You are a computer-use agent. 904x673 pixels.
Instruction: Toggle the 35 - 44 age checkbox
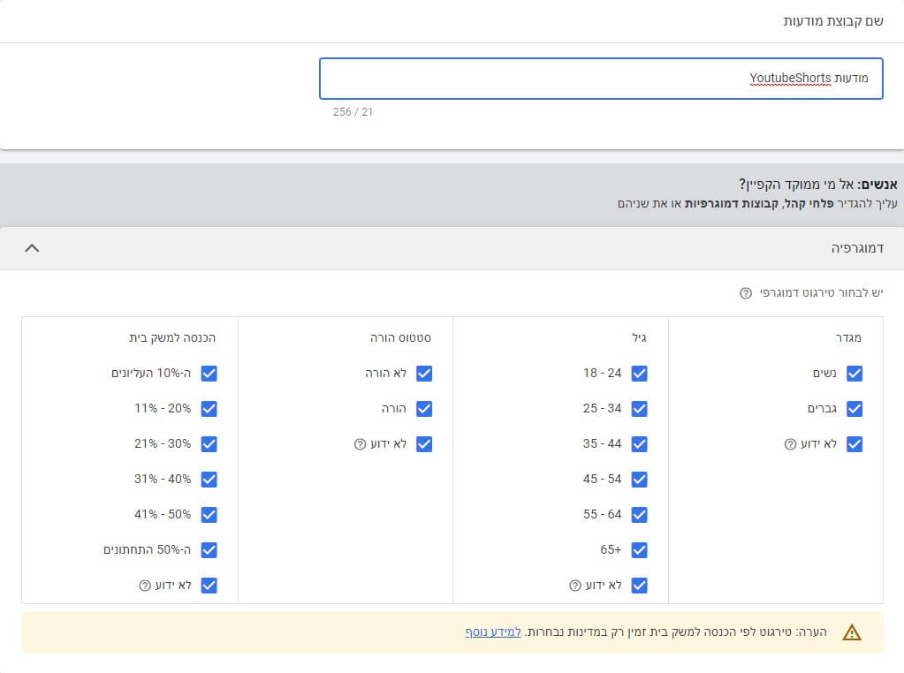coord(639,444)
